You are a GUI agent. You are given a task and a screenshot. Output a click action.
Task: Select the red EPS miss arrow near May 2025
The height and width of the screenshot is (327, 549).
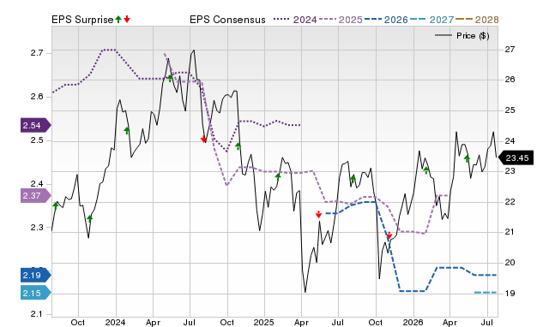tap(318, 214)
